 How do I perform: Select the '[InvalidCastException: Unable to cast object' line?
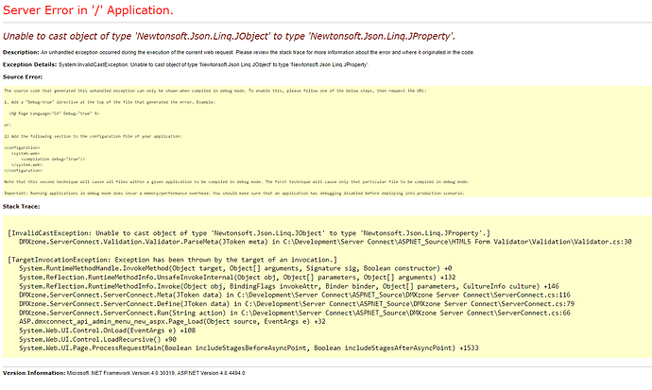(x=249, y=233)
